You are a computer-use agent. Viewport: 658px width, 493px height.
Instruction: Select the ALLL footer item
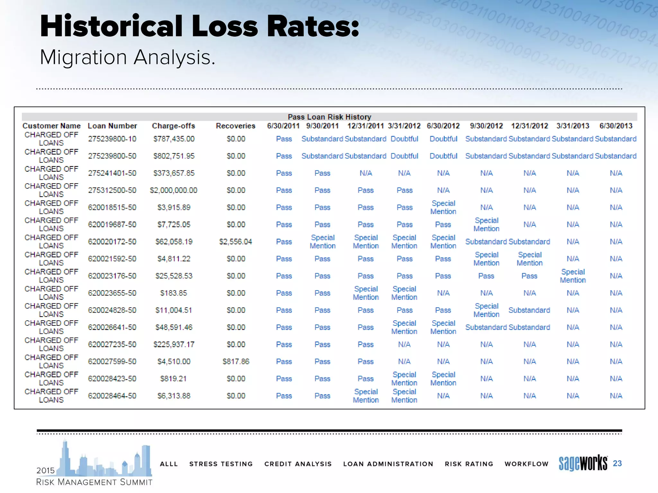pos(169,464)
